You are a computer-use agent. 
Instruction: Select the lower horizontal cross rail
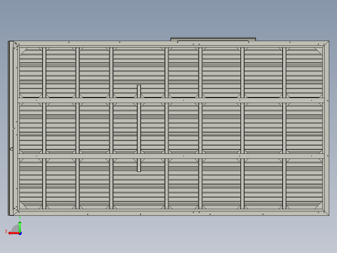pos(170,156)
